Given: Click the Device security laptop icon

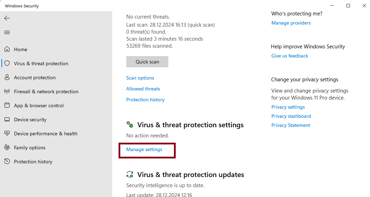Looking at the screenshot, I should 7,120.
